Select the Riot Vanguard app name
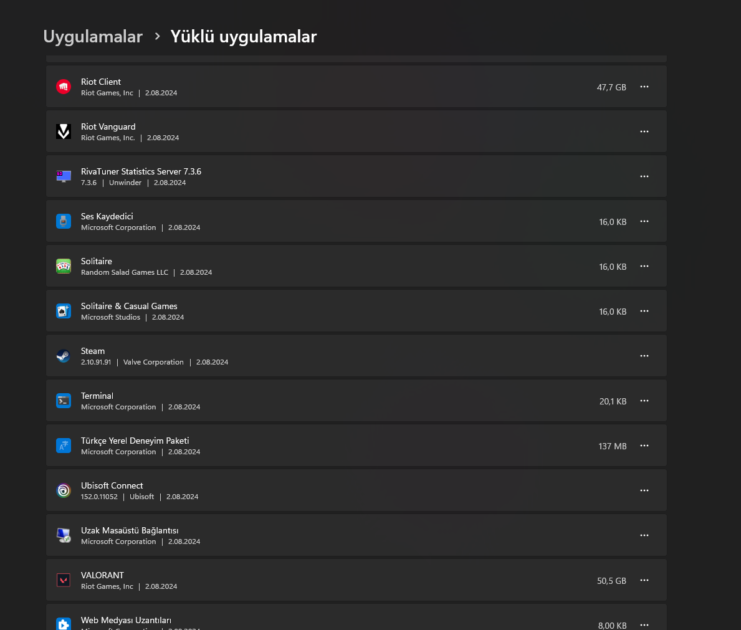This screenshot has width=741, height=630. click(108, 126)
